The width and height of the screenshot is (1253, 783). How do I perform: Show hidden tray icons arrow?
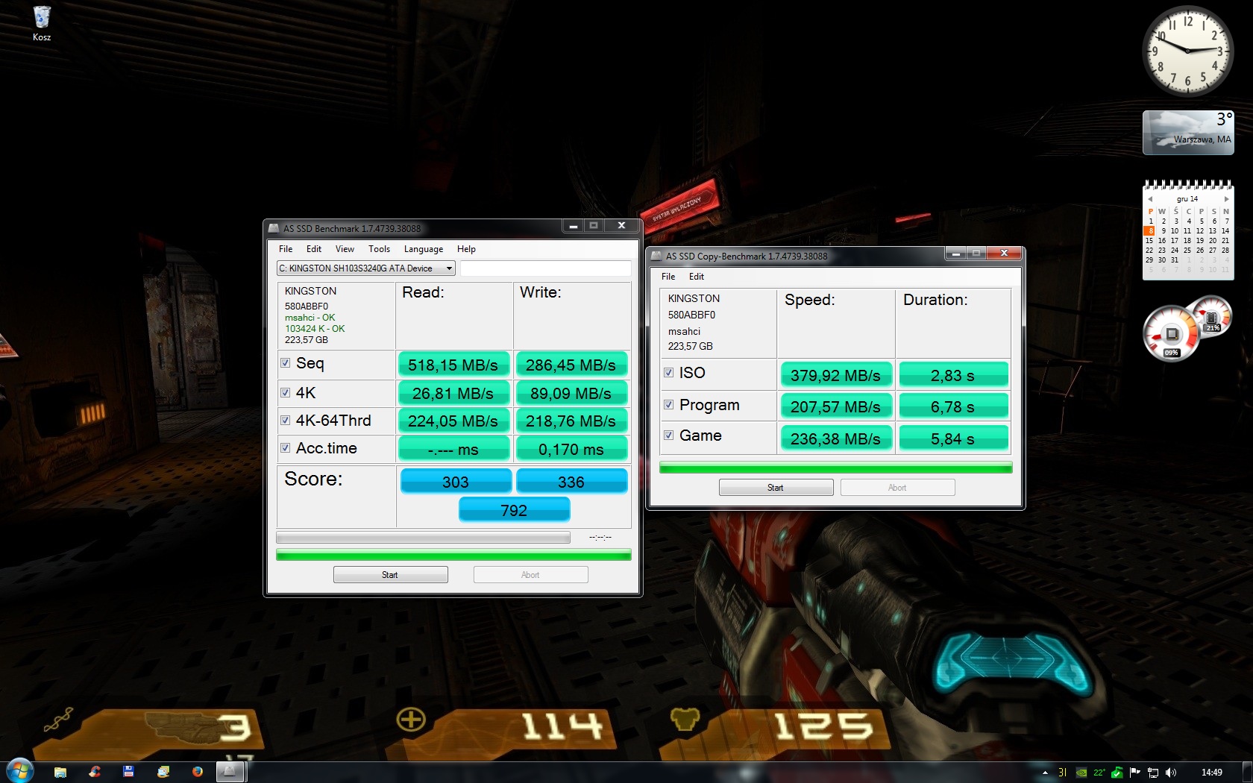pos(1045,773)
